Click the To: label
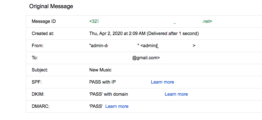The width and height of the screenshot is (262, 120). coord(35,58)
